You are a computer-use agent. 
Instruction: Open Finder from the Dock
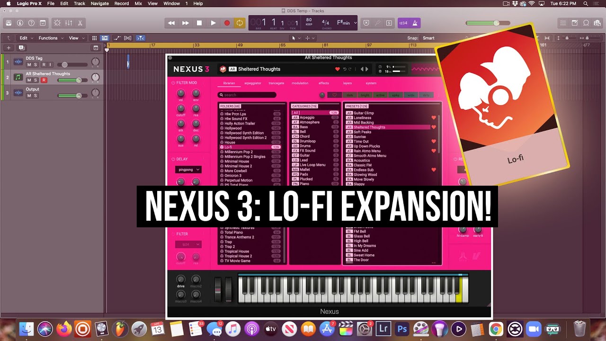(x=27, y=329)
